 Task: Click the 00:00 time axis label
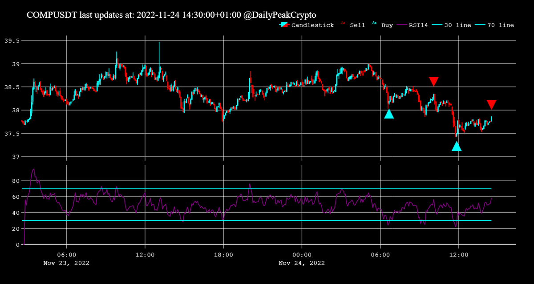(302, 255)
